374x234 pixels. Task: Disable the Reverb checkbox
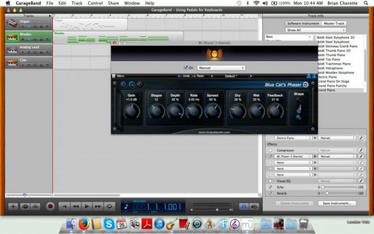[x=270, y=193]
